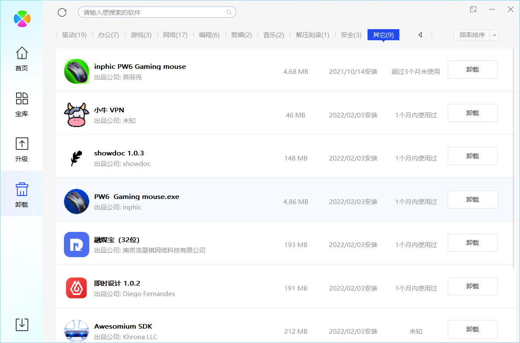Switch to the 解压刻录(1) tab
Screen dimensions: 520x343
313,35
